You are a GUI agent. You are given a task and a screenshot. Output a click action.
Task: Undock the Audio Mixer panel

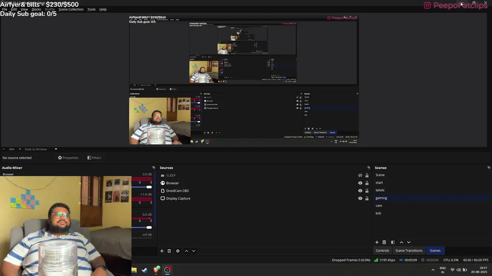click(154, 168)
